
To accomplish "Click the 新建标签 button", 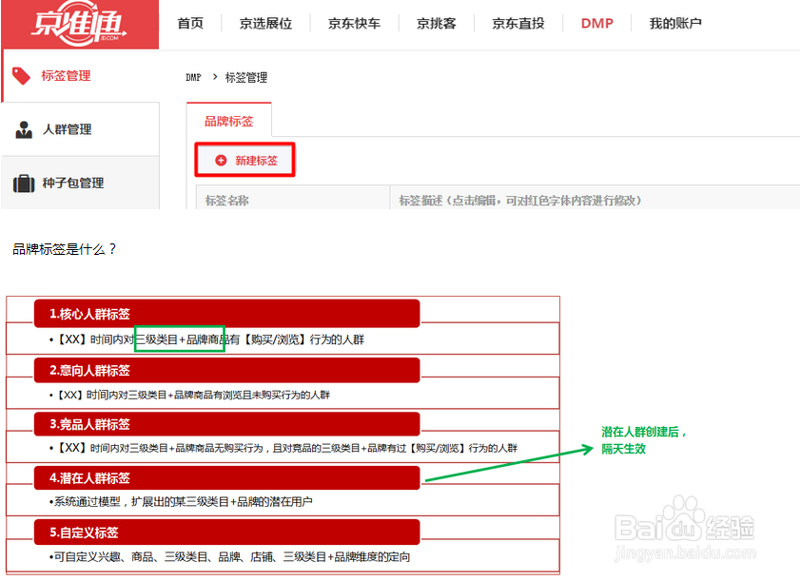I will pyautogui.click(x=245, y=160).
